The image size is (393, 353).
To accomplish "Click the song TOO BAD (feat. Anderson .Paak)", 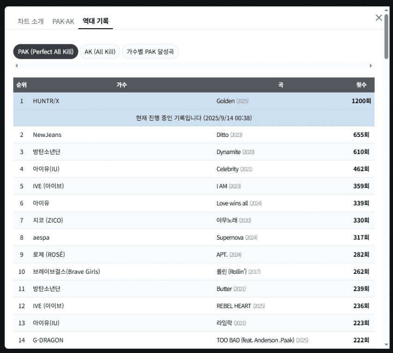I will click(x=255, y=340).
